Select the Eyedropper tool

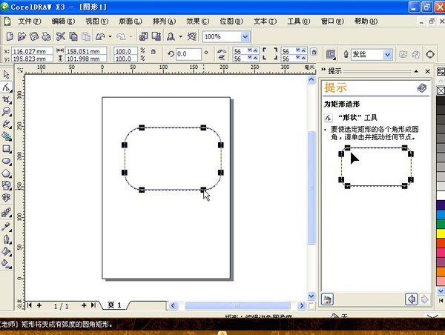[x=6, y=226]
